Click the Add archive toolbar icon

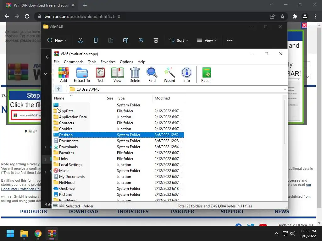coord(64,75)
